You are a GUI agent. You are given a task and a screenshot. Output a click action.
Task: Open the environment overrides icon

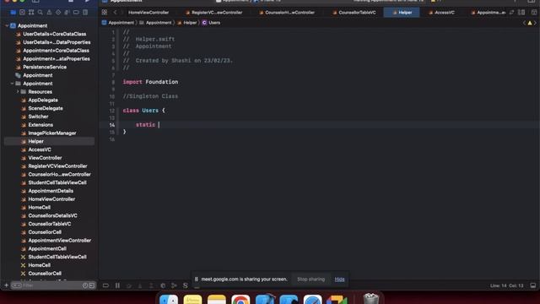(186, 285)
